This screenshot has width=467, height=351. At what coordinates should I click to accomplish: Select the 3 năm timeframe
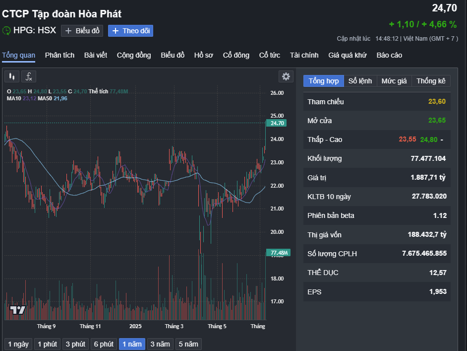(160, 344)
